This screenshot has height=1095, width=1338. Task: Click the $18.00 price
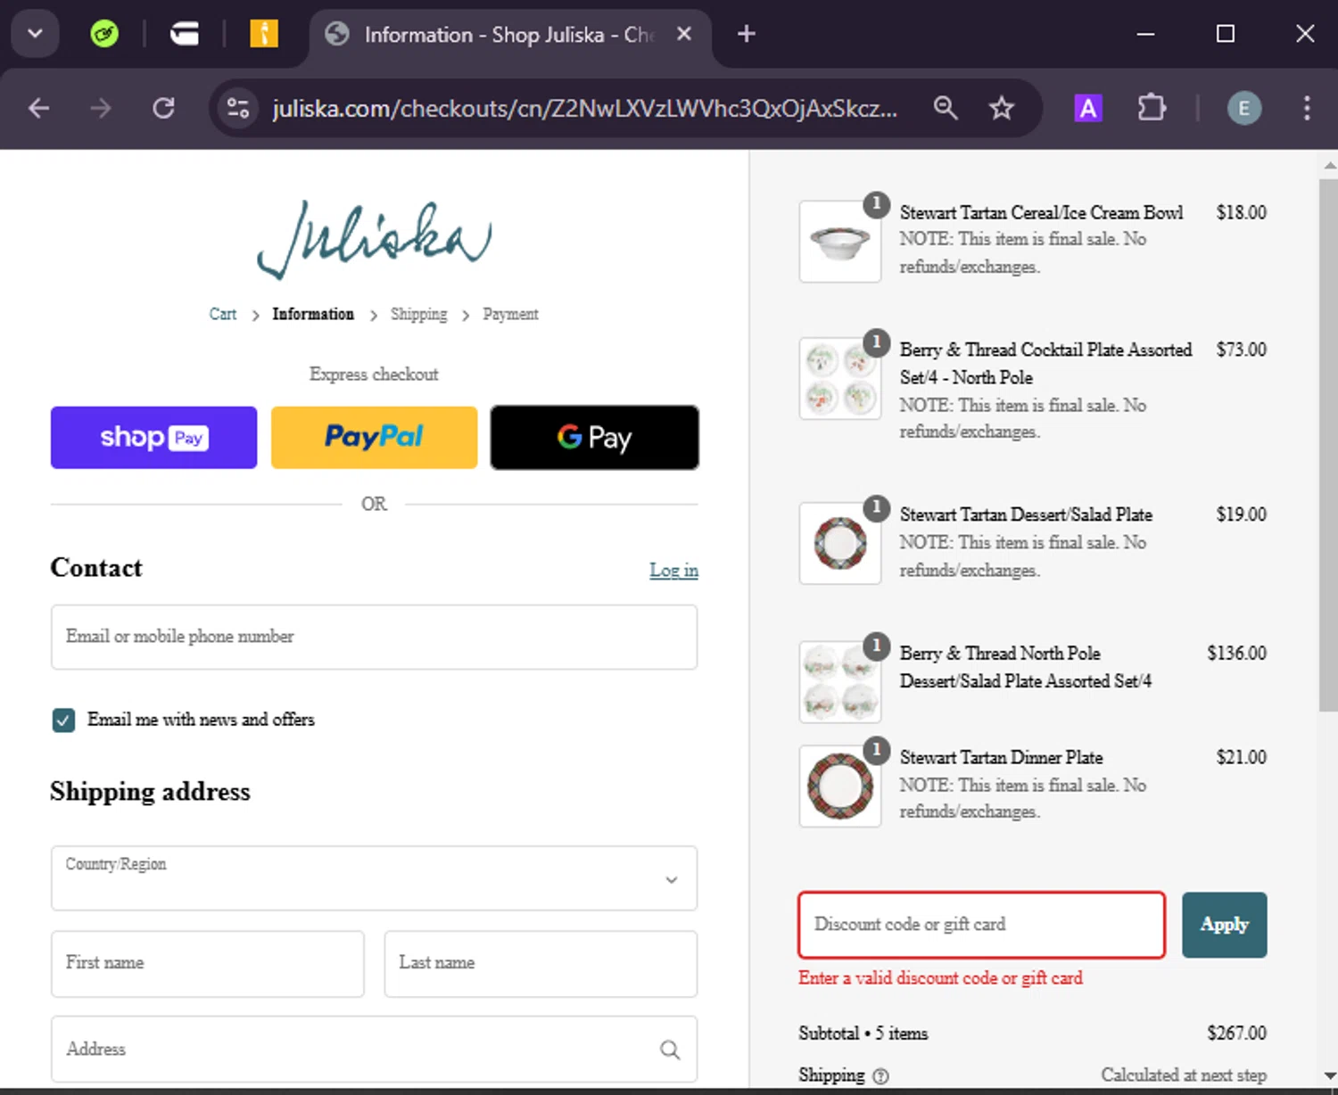1241,212
